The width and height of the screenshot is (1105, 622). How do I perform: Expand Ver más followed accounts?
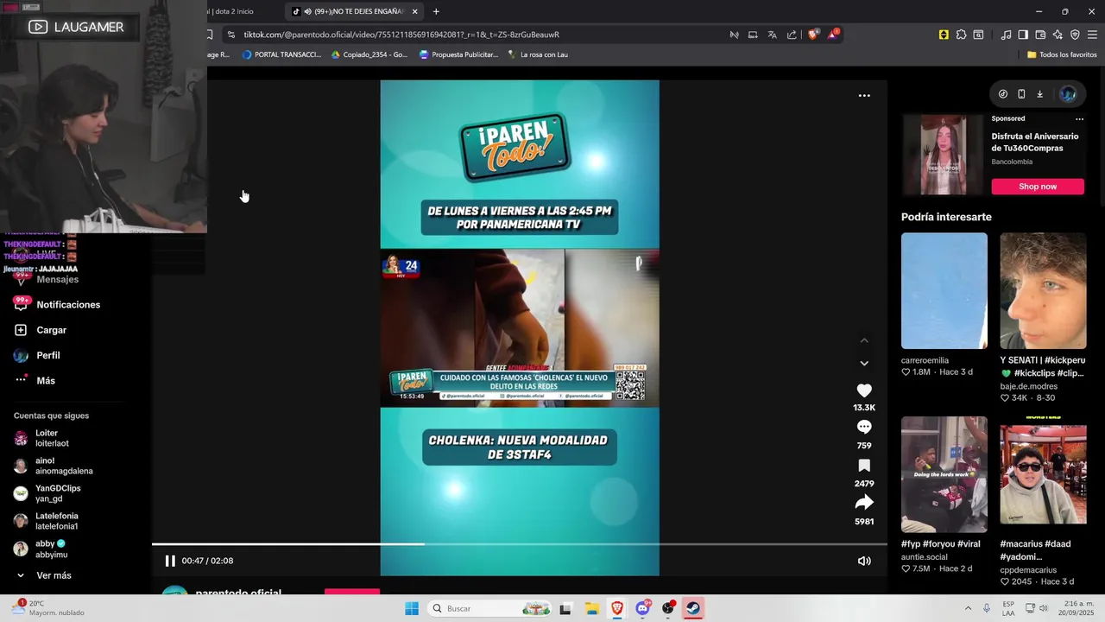pyautogui.click(x=42, y=575)
